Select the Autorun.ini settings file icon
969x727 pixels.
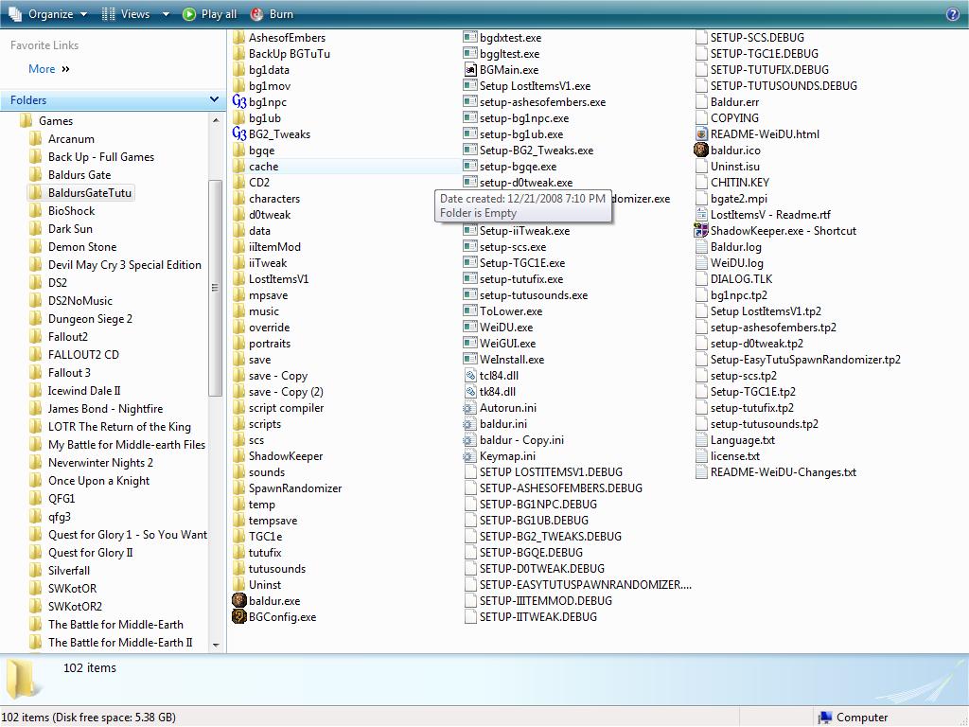tap(470, 407)
